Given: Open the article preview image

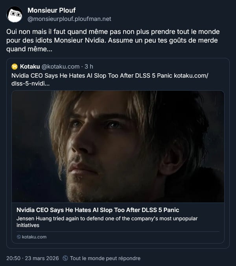Looking at the screenshot, I should [x=118, y=147].
